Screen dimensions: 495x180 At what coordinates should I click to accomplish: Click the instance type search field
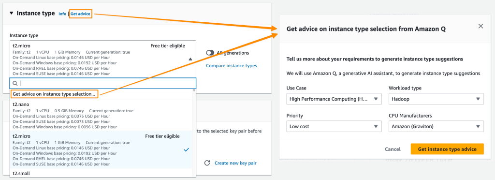103,83
